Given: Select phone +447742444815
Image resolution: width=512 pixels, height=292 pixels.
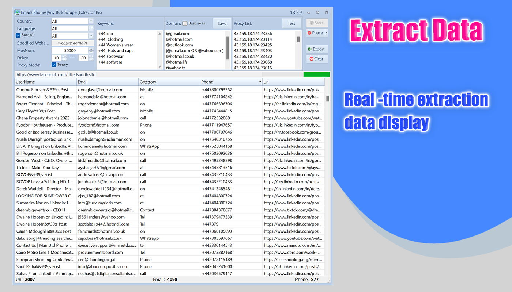Looking at the screenshot, I should click(217, 111).
